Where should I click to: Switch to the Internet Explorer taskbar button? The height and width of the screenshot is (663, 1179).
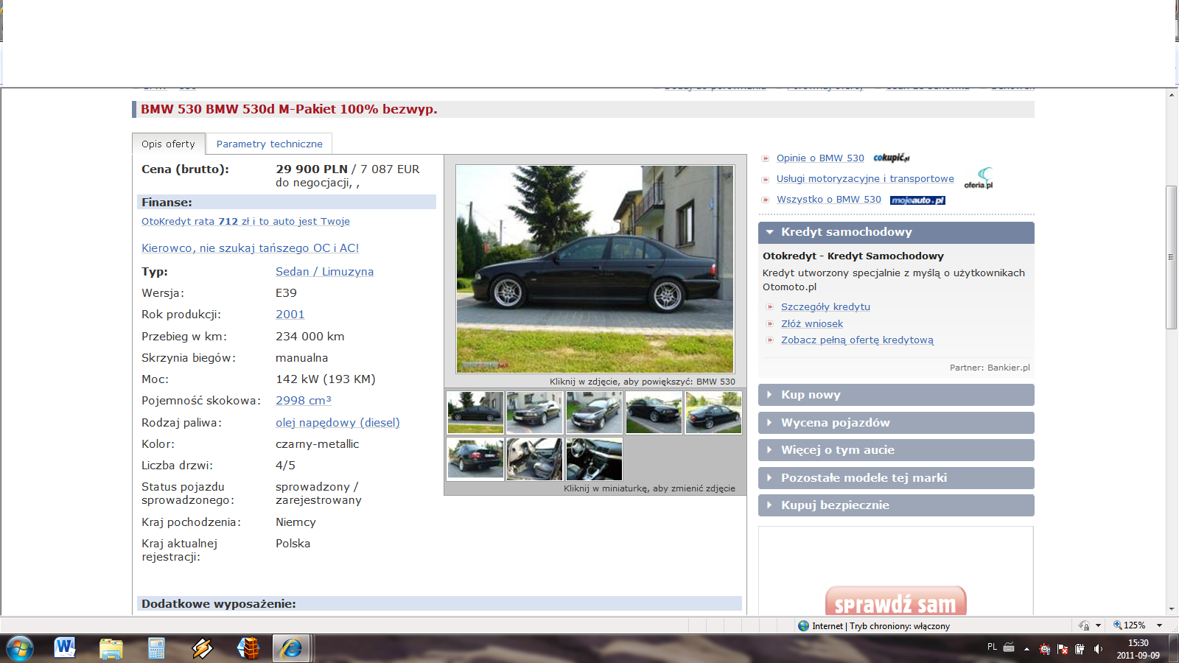[292, 649]
